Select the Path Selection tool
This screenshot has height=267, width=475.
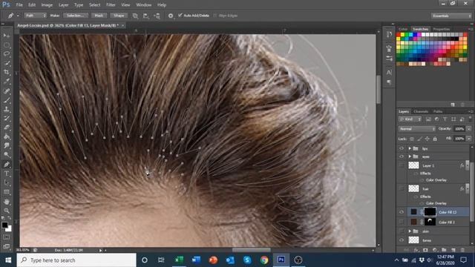click(x=7, y=182)
